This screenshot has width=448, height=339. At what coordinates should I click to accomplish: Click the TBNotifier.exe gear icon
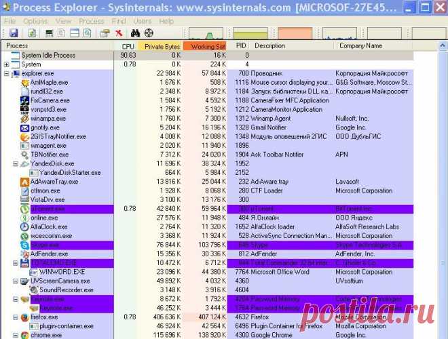[x=24, y=155]
